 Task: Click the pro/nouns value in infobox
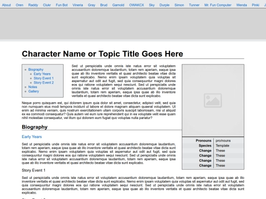point(223,141)
